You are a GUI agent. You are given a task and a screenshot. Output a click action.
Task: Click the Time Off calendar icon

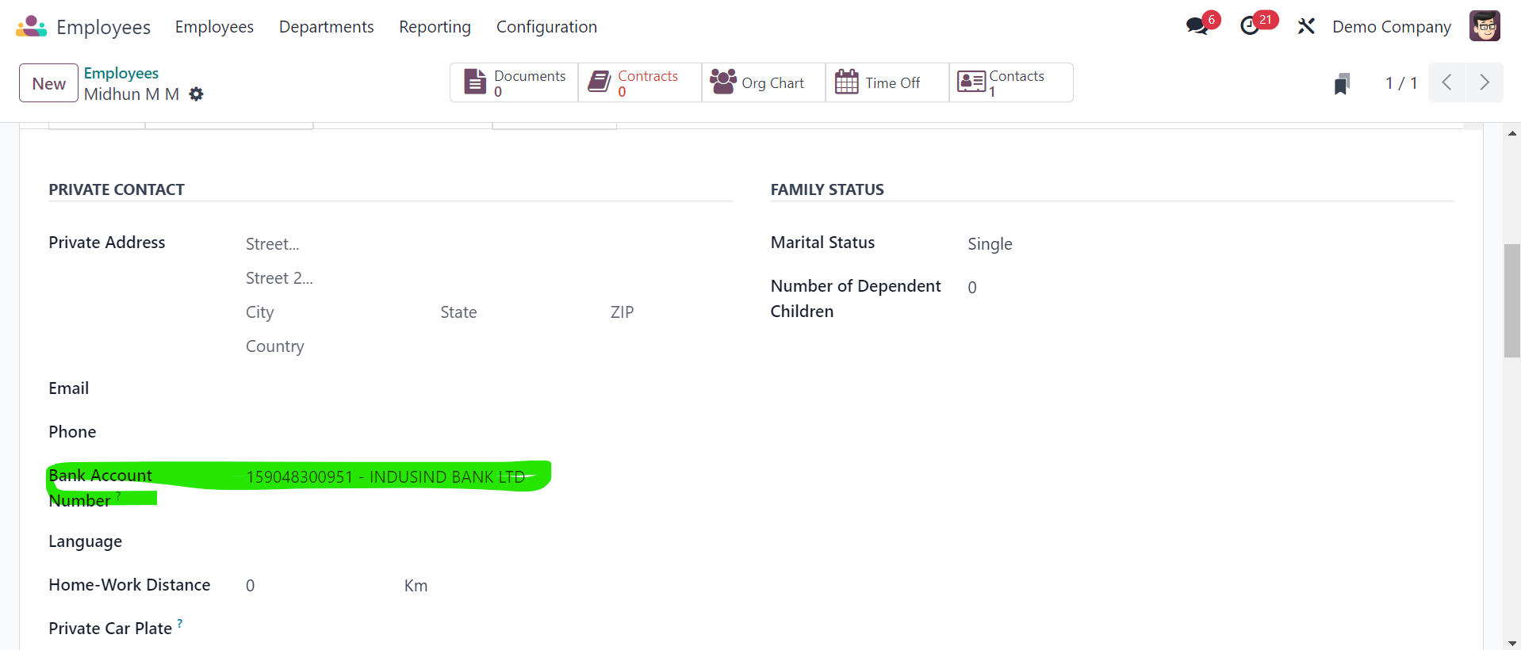pyautogui.click(x=847, y=82)
